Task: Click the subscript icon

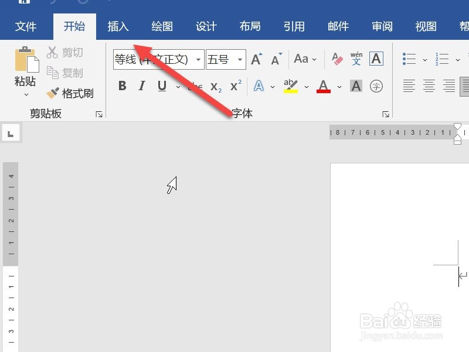Action: 215,86
